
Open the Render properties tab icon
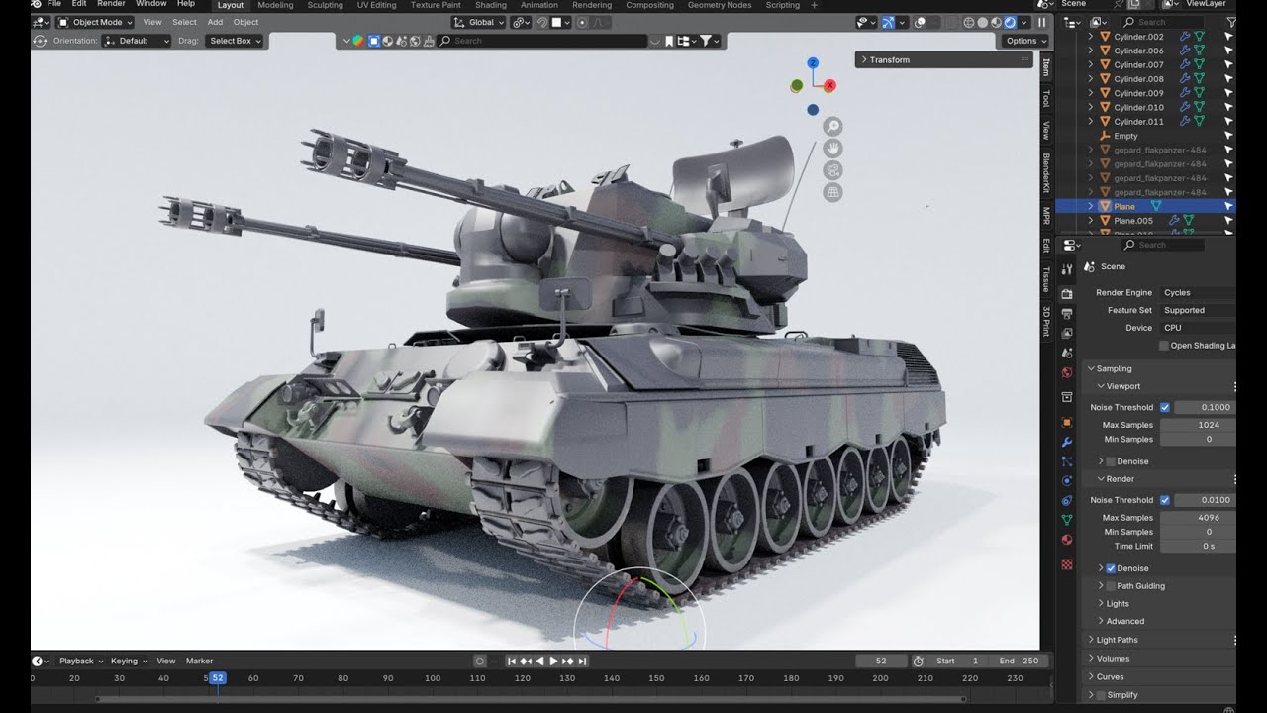pyautogui.click(x=1067, y=294)
